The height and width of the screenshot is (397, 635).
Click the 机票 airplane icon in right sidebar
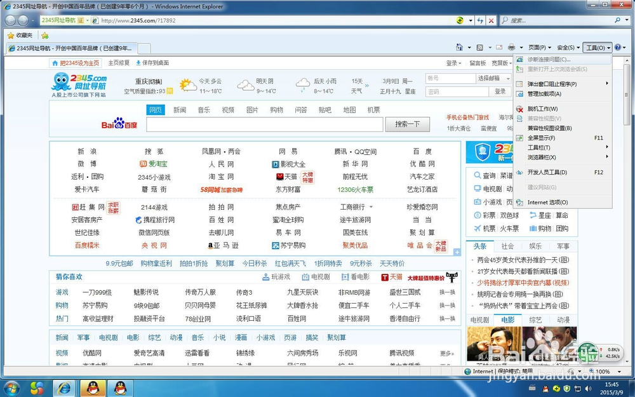478,228
